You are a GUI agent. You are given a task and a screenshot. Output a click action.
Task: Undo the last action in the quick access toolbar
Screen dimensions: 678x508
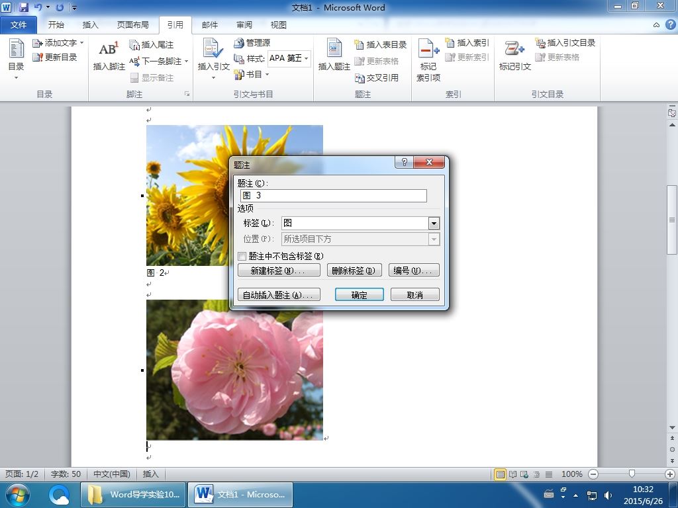(38, 7)
